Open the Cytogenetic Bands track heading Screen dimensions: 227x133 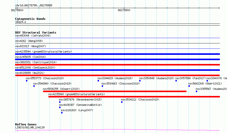tap(30, 19)
